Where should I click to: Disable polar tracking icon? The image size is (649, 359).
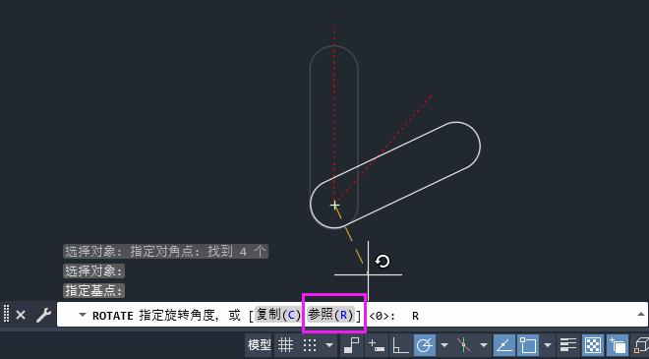(425, 345)
